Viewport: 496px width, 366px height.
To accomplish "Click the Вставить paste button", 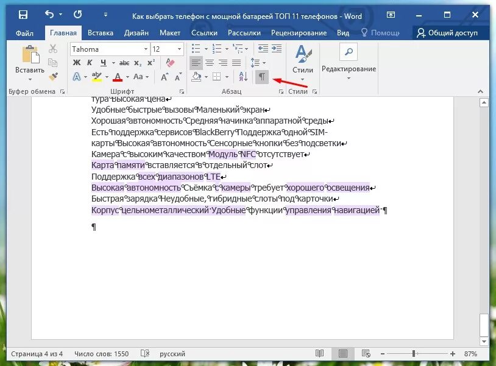I will coord(30,62).
